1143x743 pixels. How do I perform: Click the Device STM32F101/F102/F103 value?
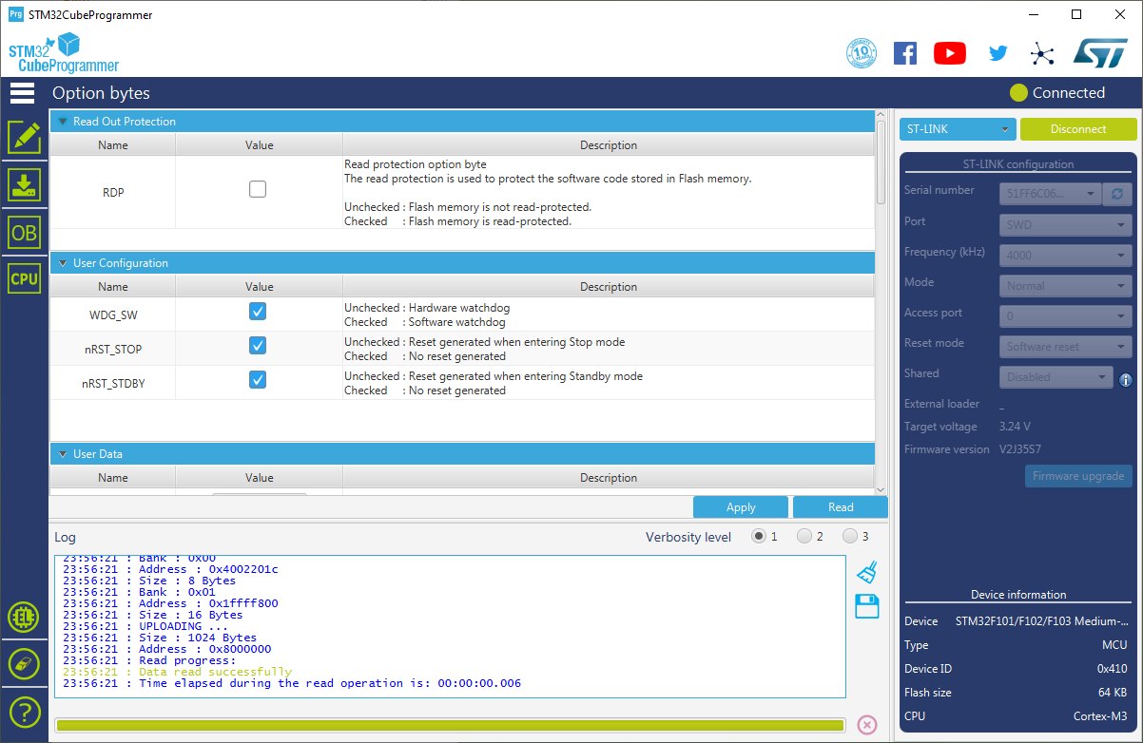coord(1040,622)
